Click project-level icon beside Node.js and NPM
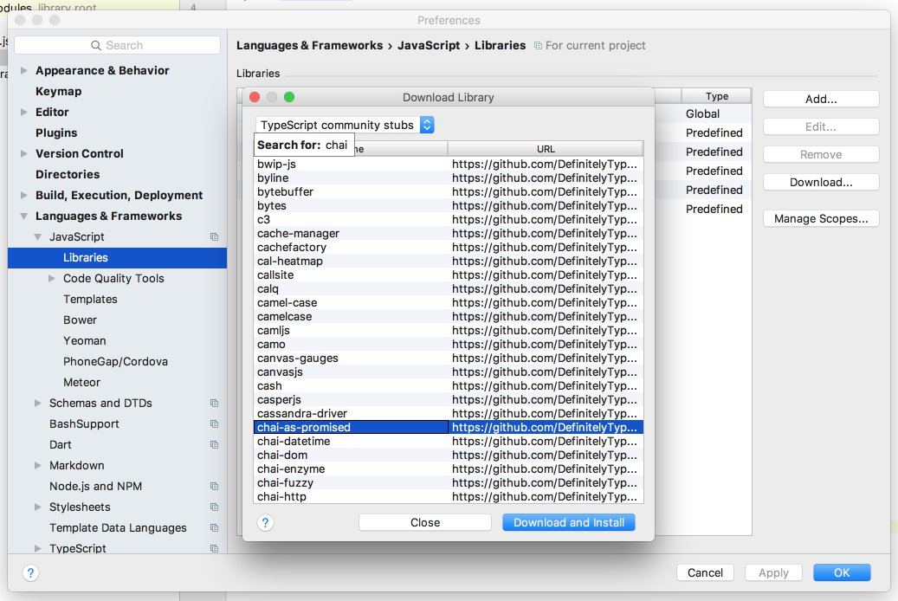This screenshot has width=898, height=601. click(x=214, y=487)
